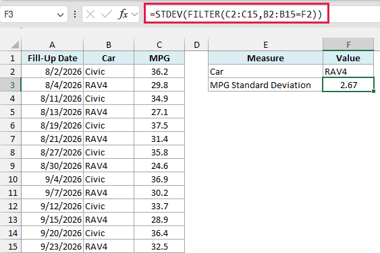Click the MPG value 36.2
Screen dimensions: 380x253
point(159,71)
